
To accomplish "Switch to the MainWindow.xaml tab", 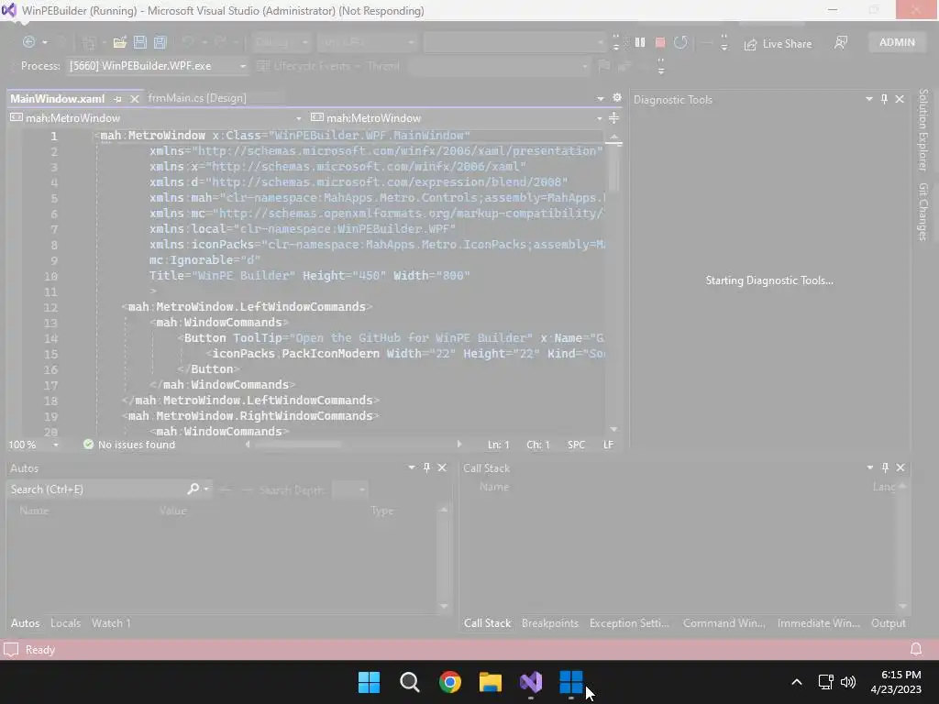I will point(58,99).
